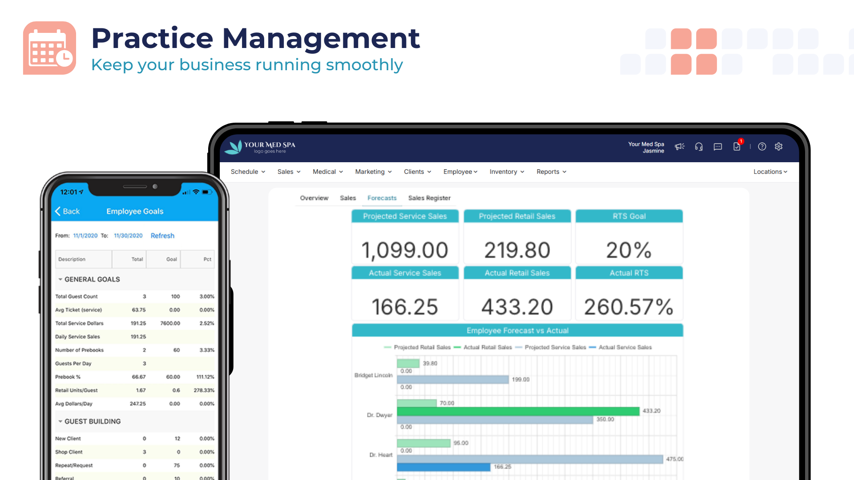The width and height of the screenshot is (854, 480).
Task: Open the headset support icon
Action: (x=699, y=147)
